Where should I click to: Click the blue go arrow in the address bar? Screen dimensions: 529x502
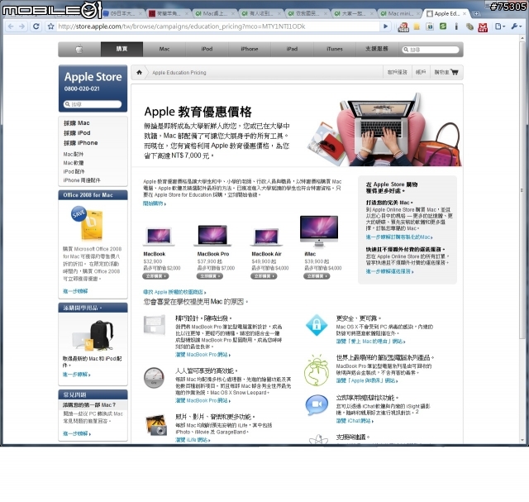[x=385, y=26]
